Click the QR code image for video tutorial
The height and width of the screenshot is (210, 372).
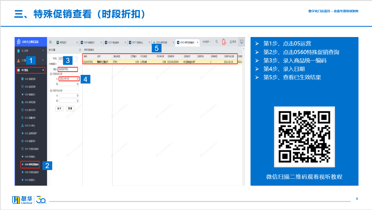304,137
